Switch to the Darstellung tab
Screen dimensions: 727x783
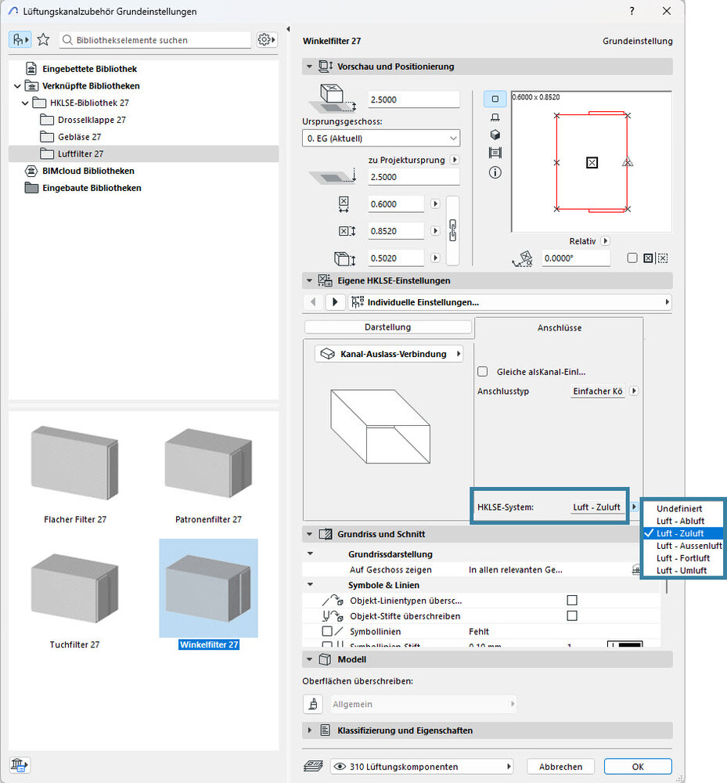pos(387,327)
